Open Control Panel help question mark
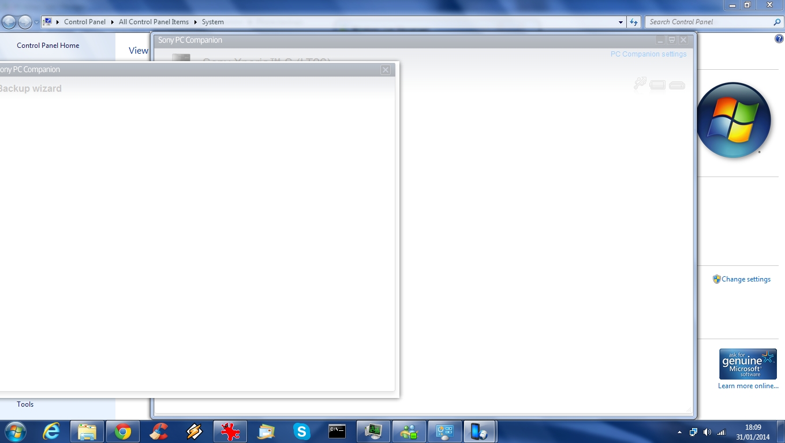 point(779,39)
